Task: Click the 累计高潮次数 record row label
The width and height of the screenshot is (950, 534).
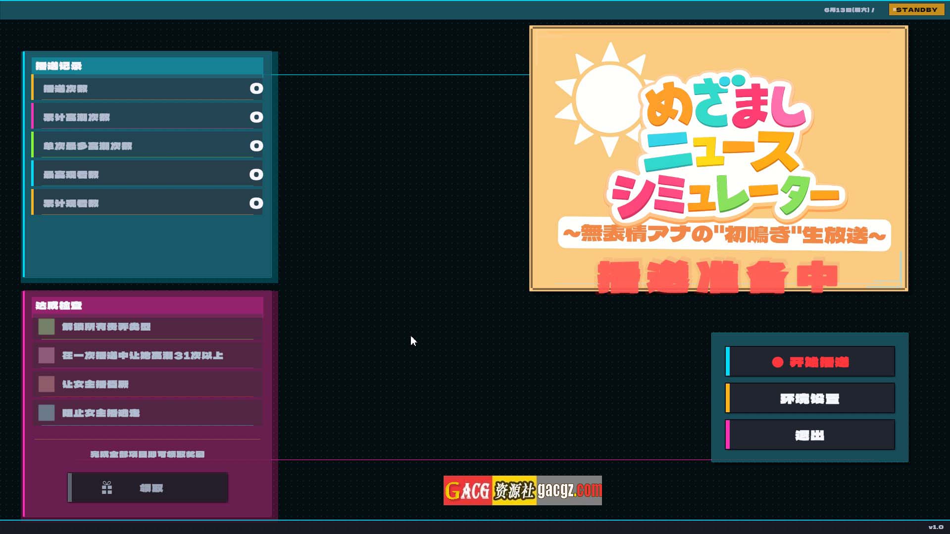Action: pyautogui.click(x=77, y=117)
